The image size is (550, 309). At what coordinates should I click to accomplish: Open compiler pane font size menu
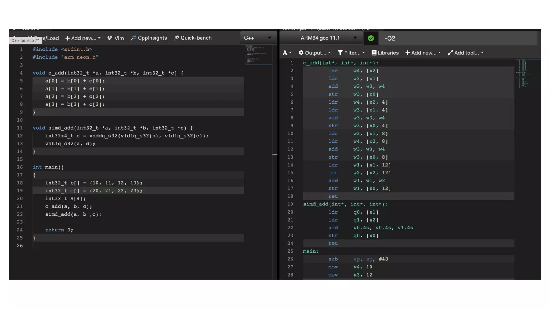(287, 53)
